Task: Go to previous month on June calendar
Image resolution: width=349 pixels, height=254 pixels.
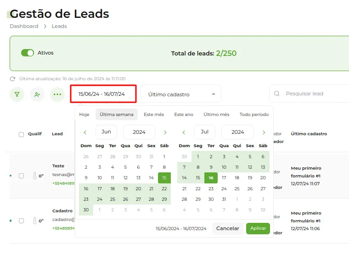Action: (x=85, y=133)
